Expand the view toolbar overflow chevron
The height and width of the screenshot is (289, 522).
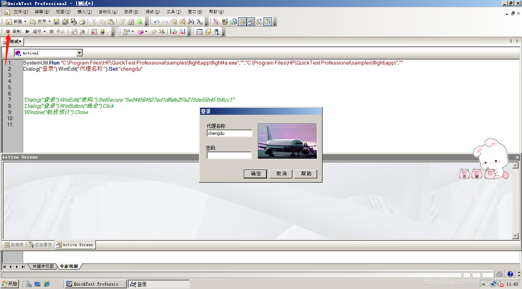pos(275,24)
